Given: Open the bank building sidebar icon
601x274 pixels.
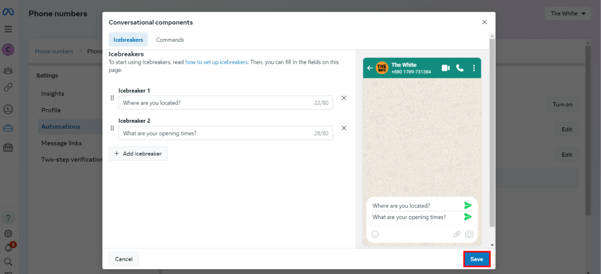Looking at the screenshot, I should coord(8,148).
